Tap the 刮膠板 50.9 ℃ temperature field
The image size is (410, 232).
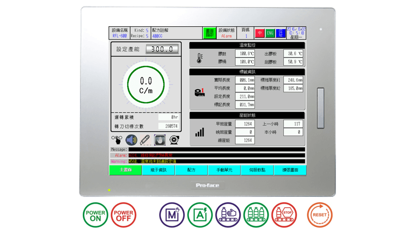(294, 62)
